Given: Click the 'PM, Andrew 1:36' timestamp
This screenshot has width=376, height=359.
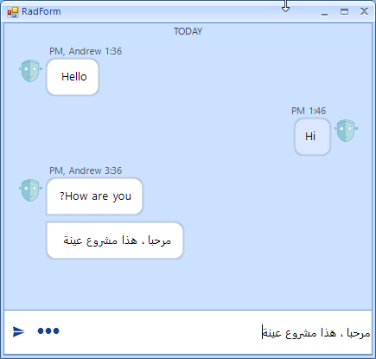Looking at the screenshot, I should (x=86, y=51).
